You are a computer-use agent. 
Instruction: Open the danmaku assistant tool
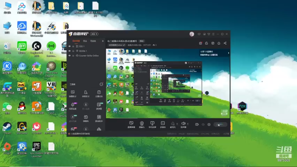[x=72, y=94]
